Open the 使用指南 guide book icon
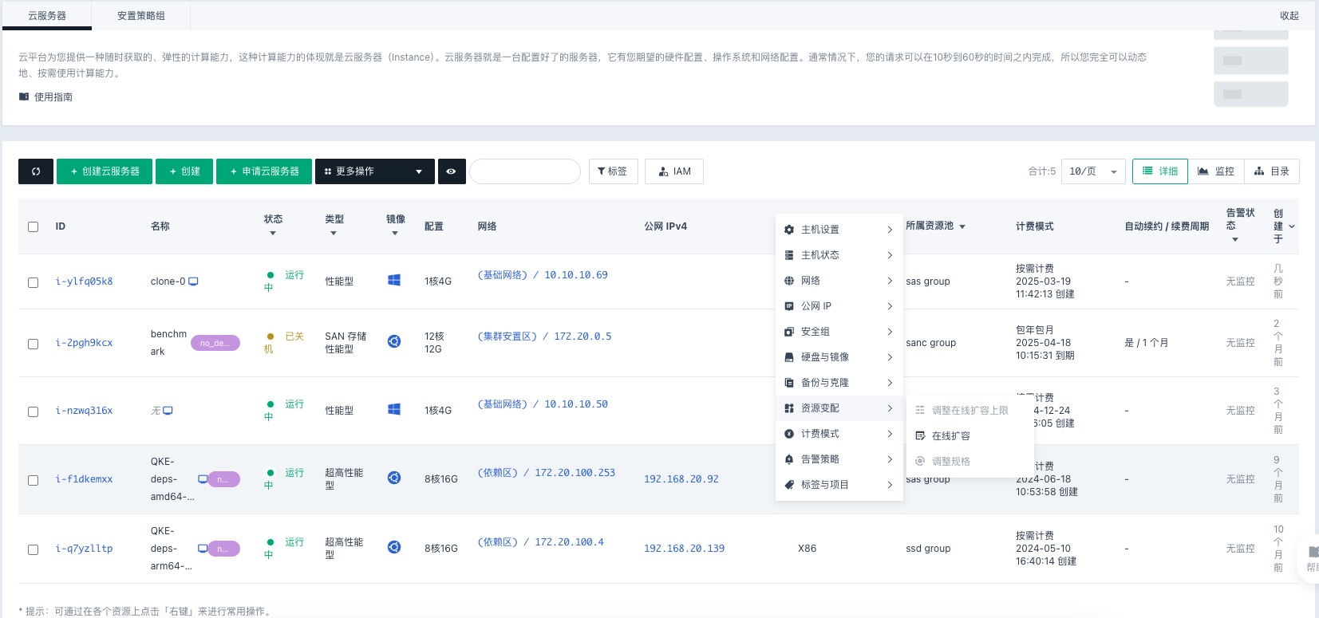Viewport: 1319px width, 618px height. pyautogui.click(x=24, y=96)
